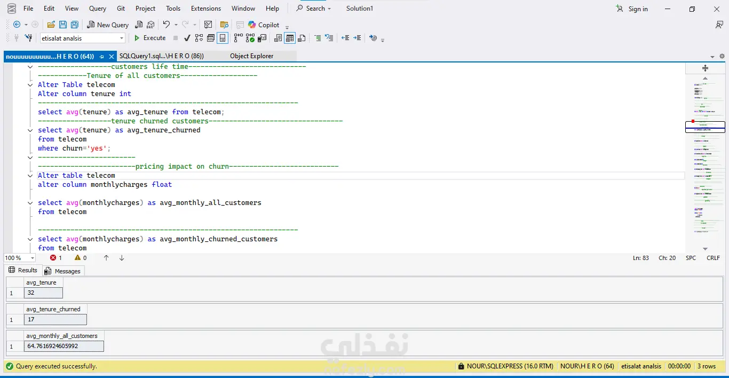Undo the last edit

tap(167, 25)
